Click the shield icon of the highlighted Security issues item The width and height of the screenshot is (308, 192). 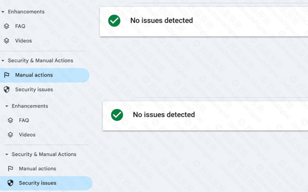[10, 183]
